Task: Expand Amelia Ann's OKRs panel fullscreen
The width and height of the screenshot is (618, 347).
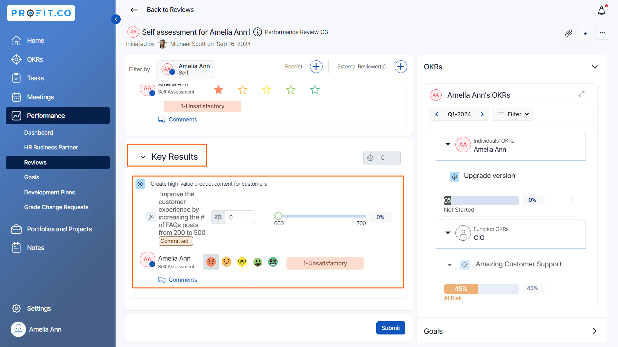Action: click(x=581, y=94)
